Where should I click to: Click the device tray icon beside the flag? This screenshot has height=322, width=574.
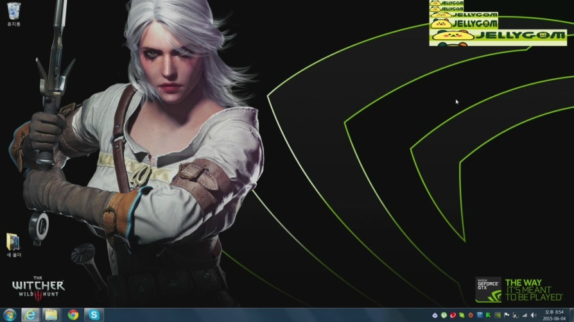[516, 315]
